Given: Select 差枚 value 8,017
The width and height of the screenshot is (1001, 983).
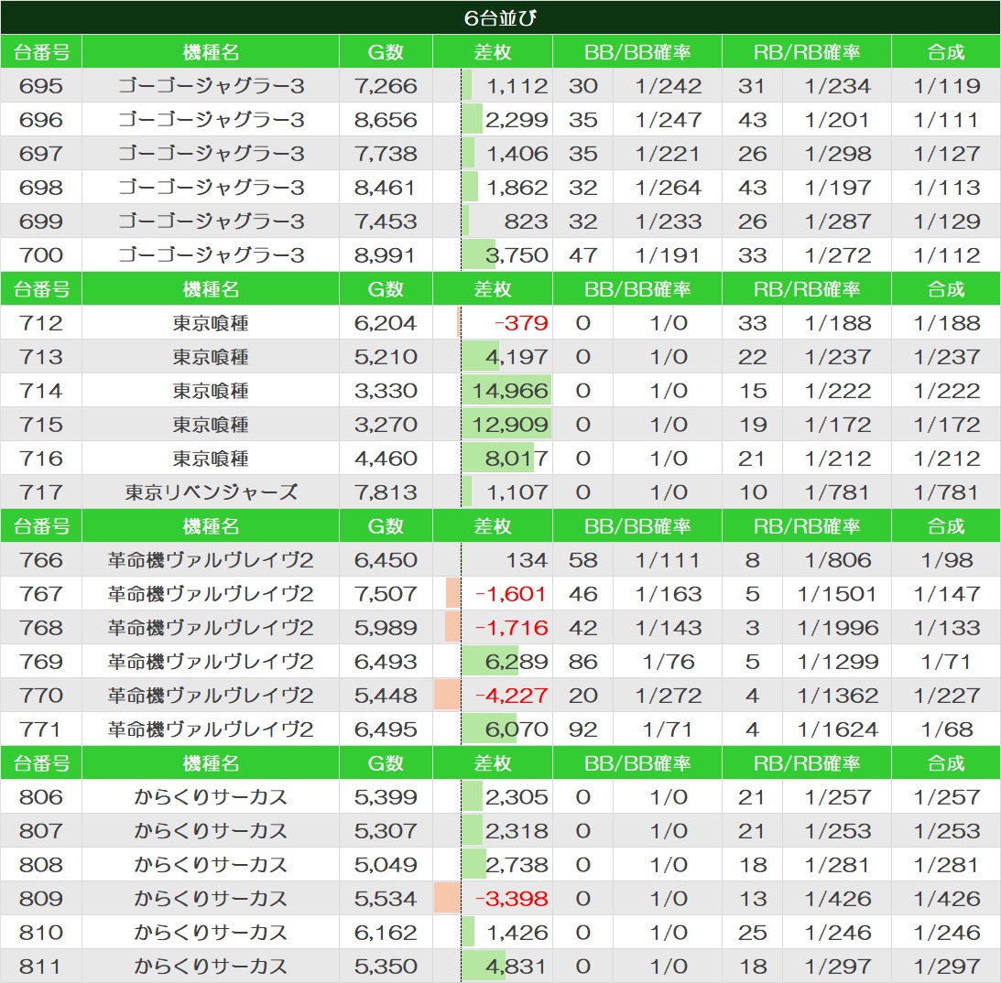Looking at the screenshot, I should pos(517,458).
